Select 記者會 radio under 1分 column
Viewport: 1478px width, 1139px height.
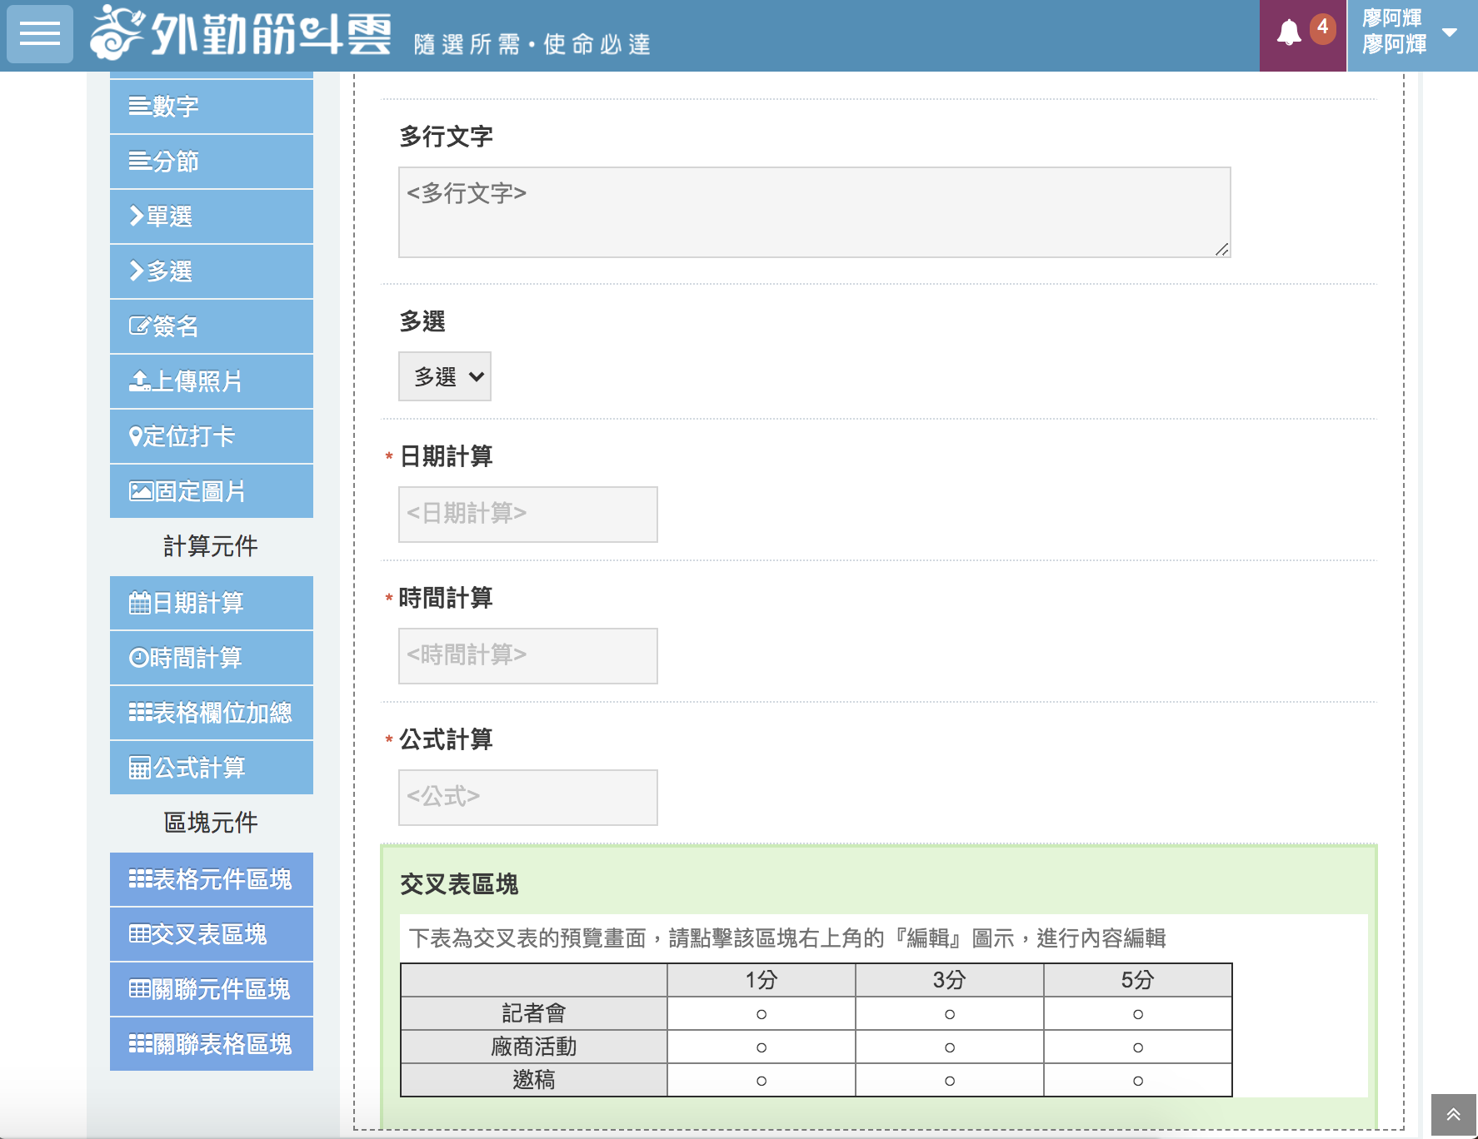click(761, 1013)
